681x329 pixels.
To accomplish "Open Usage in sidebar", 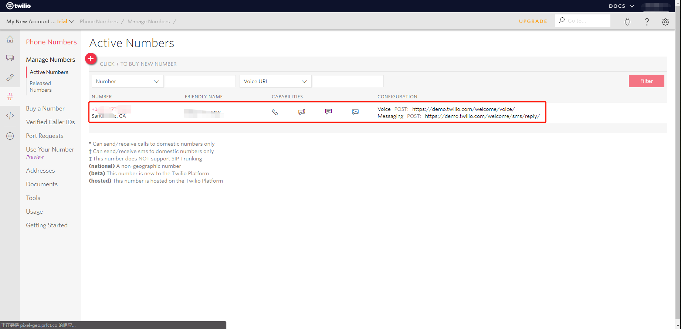I will click(x=34, y=211).
